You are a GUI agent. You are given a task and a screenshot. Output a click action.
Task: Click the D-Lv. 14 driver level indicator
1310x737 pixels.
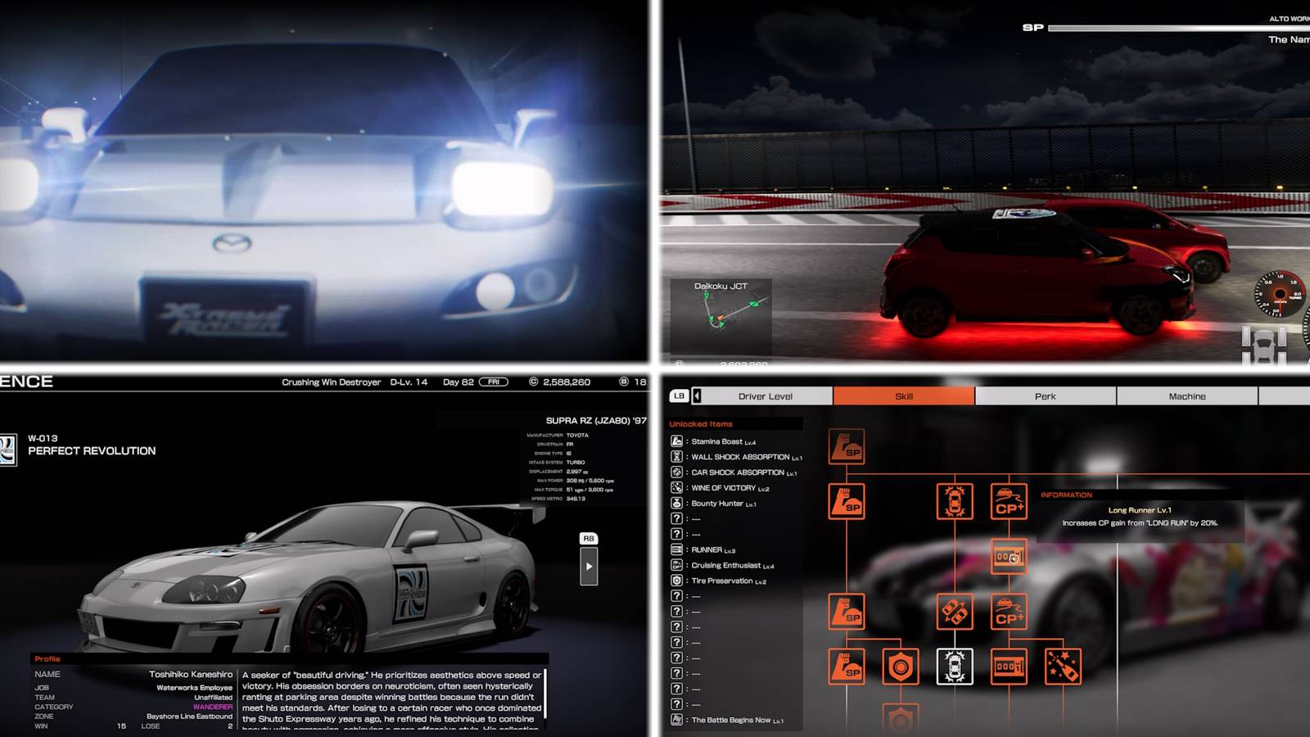pos(409,382)
